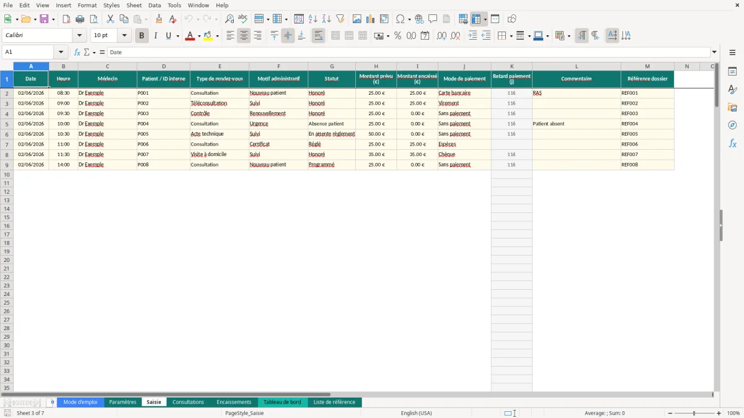Open the borders dropdown arrow

510,36
